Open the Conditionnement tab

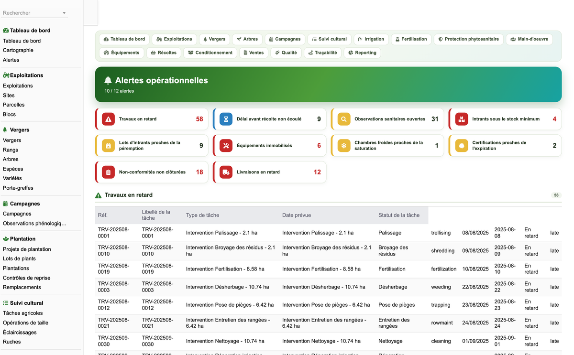click(x=210, y=53)
